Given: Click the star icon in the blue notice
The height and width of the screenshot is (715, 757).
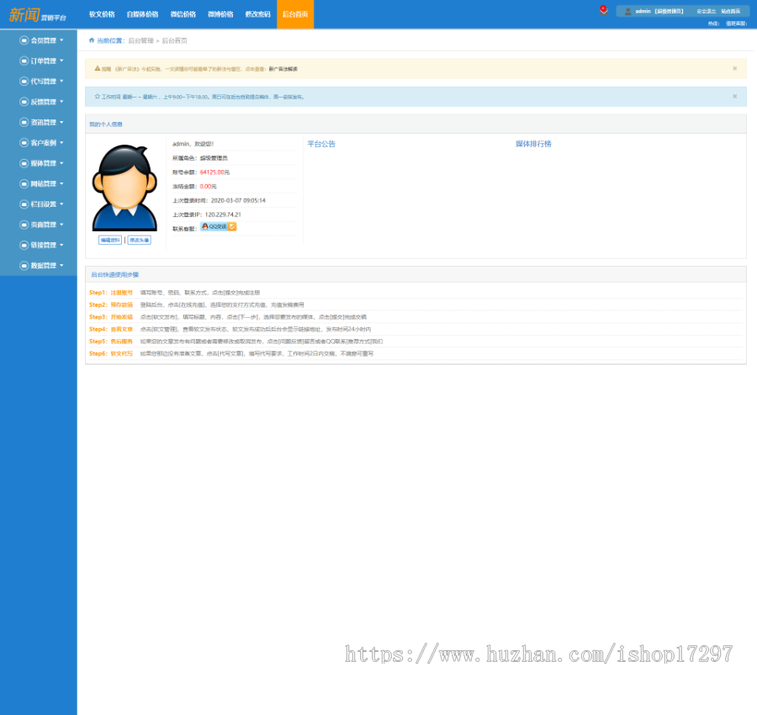Looking at the screenshot, I should pyautogui.click(x=97, y=97).
